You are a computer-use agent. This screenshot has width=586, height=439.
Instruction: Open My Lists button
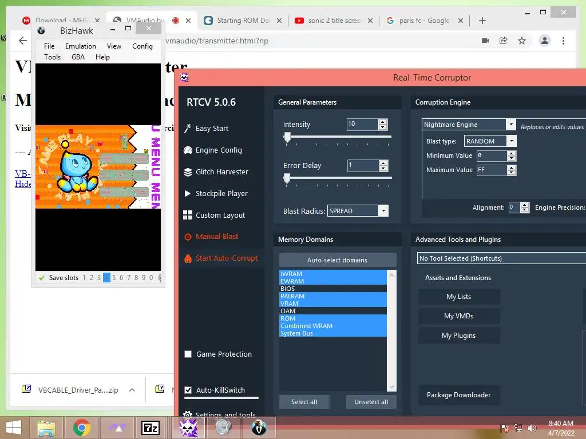[x=458, y=297]
